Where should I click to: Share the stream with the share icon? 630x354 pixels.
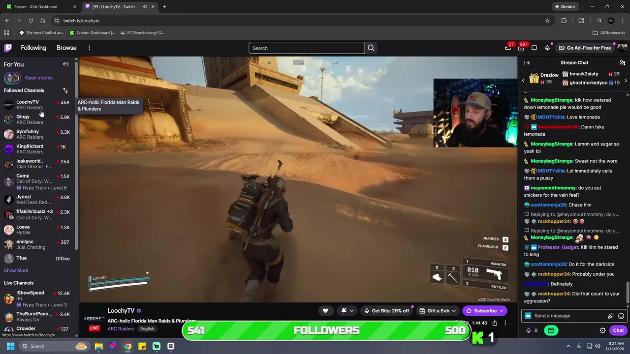coord(495,323)
